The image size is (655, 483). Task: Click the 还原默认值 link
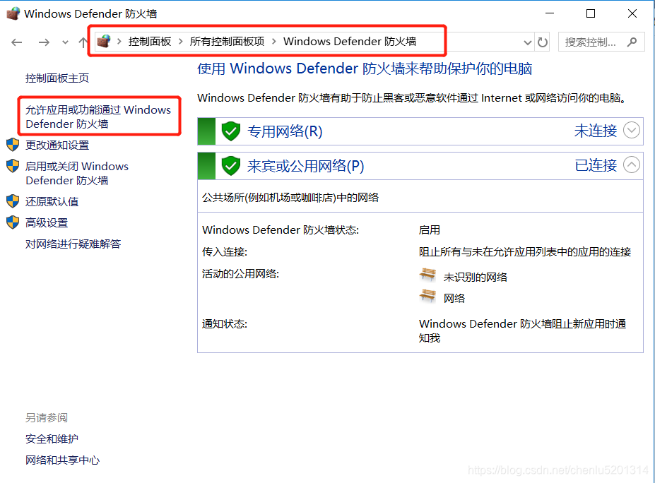coord(52,201)
